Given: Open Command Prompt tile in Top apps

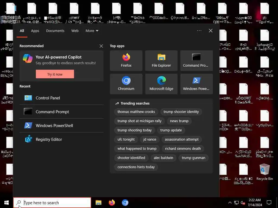Looking at the screenshot, I should (x=197, y=61).
